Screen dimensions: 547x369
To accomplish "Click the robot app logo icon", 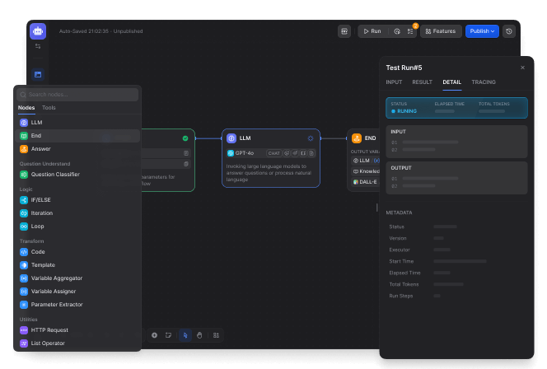I will 38,31.
